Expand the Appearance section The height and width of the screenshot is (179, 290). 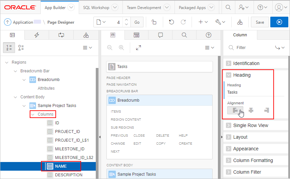pos(229,149)
